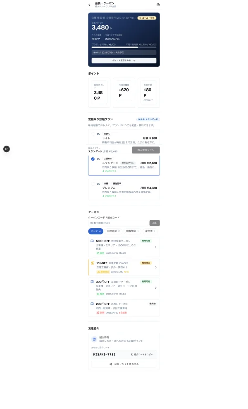248x409 pixels.
Task: Expand the 500円OFF coupon chevron
Action: [x=156, y=247]
